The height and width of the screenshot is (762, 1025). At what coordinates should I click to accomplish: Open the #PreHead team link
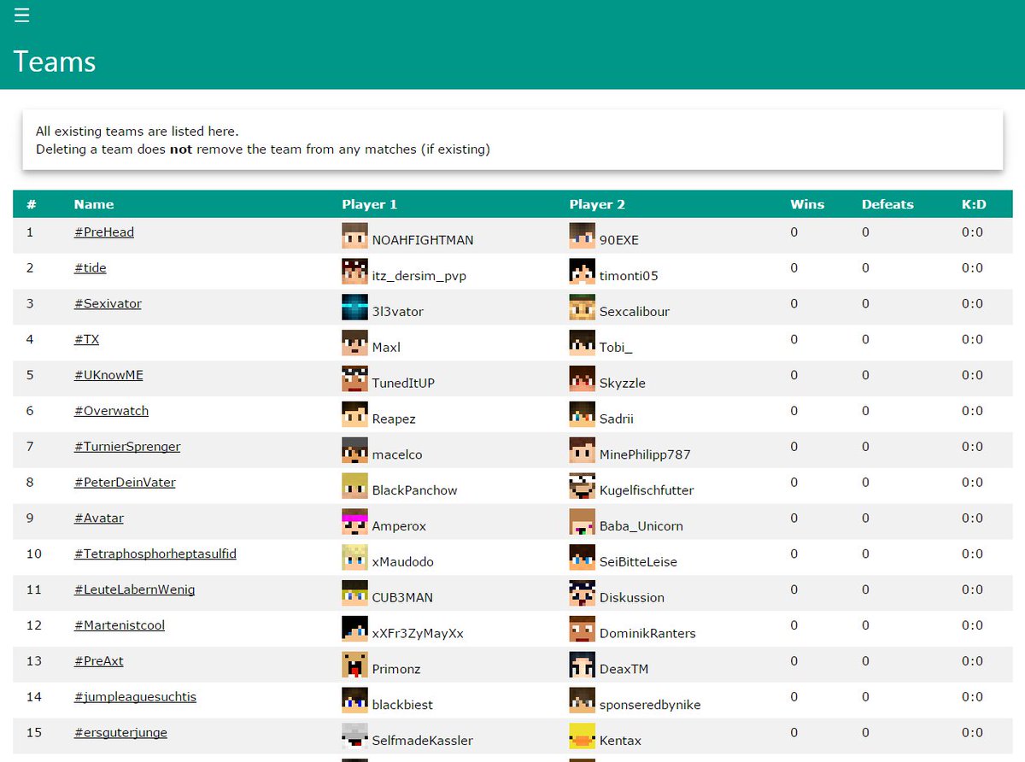tap(104, 232)
